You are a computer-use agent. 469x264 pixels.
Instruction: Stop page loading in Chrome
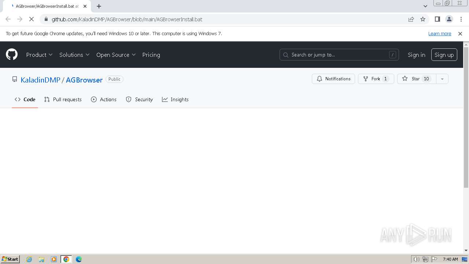pyautogui.click(x=32, y=19)
